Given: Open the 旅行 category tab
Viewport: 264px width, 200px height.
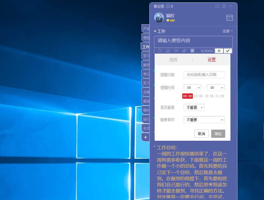Looking at the screenshot, I should tap(146, 119).
